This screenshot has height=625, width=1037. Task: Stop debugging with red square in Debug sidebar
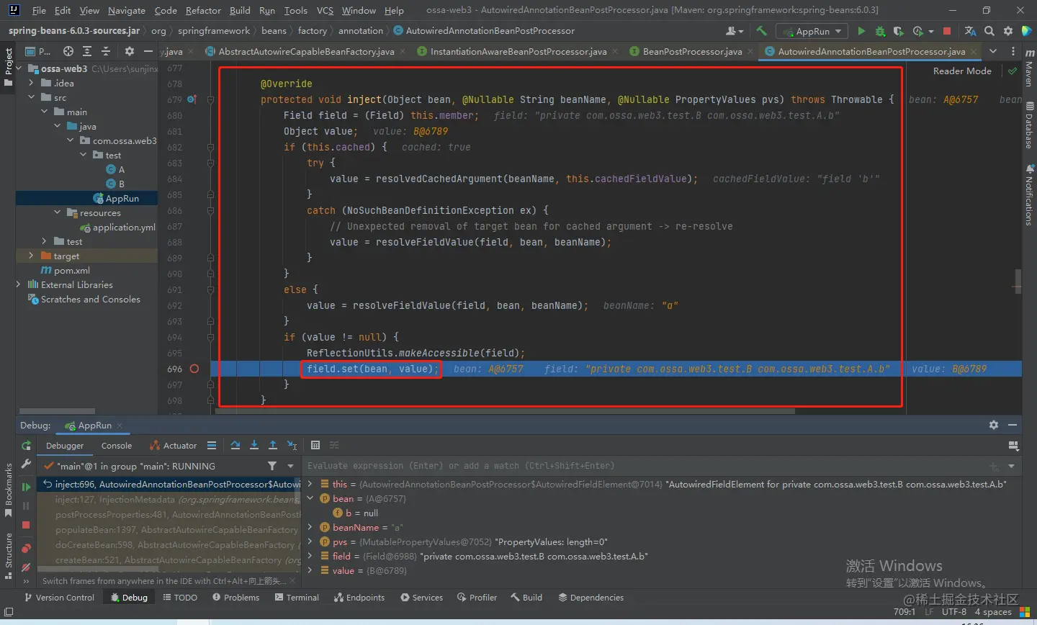26,526
